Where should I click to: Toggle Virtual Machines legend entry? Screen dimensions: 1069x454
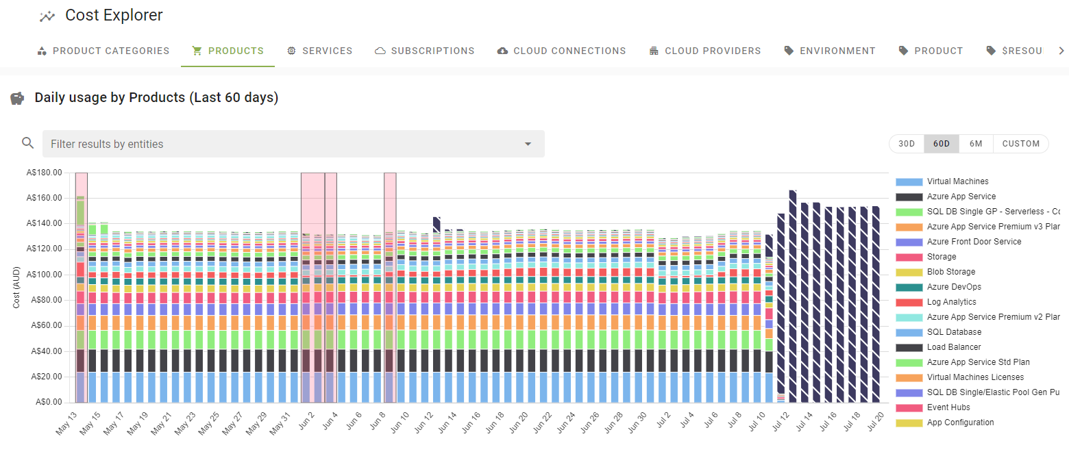(x=957, y=181)
